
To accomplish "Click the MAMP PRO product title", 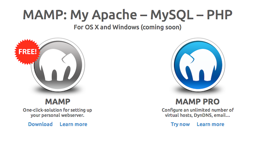I will point(197,102).
